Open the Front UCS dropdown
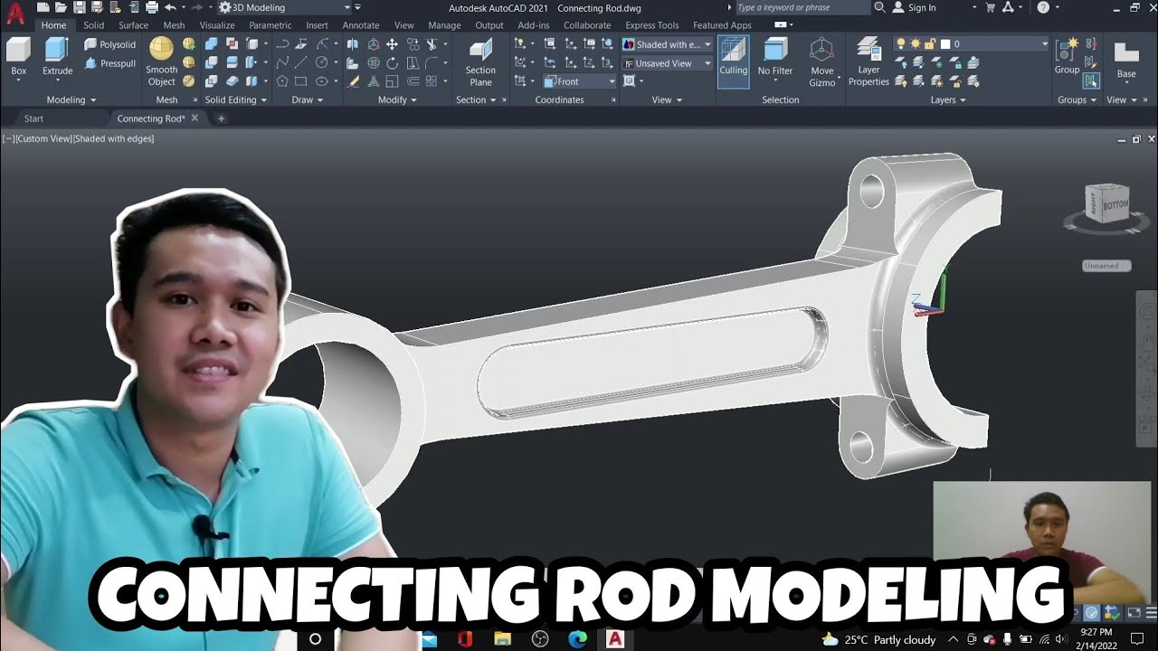 coord(579,81)
